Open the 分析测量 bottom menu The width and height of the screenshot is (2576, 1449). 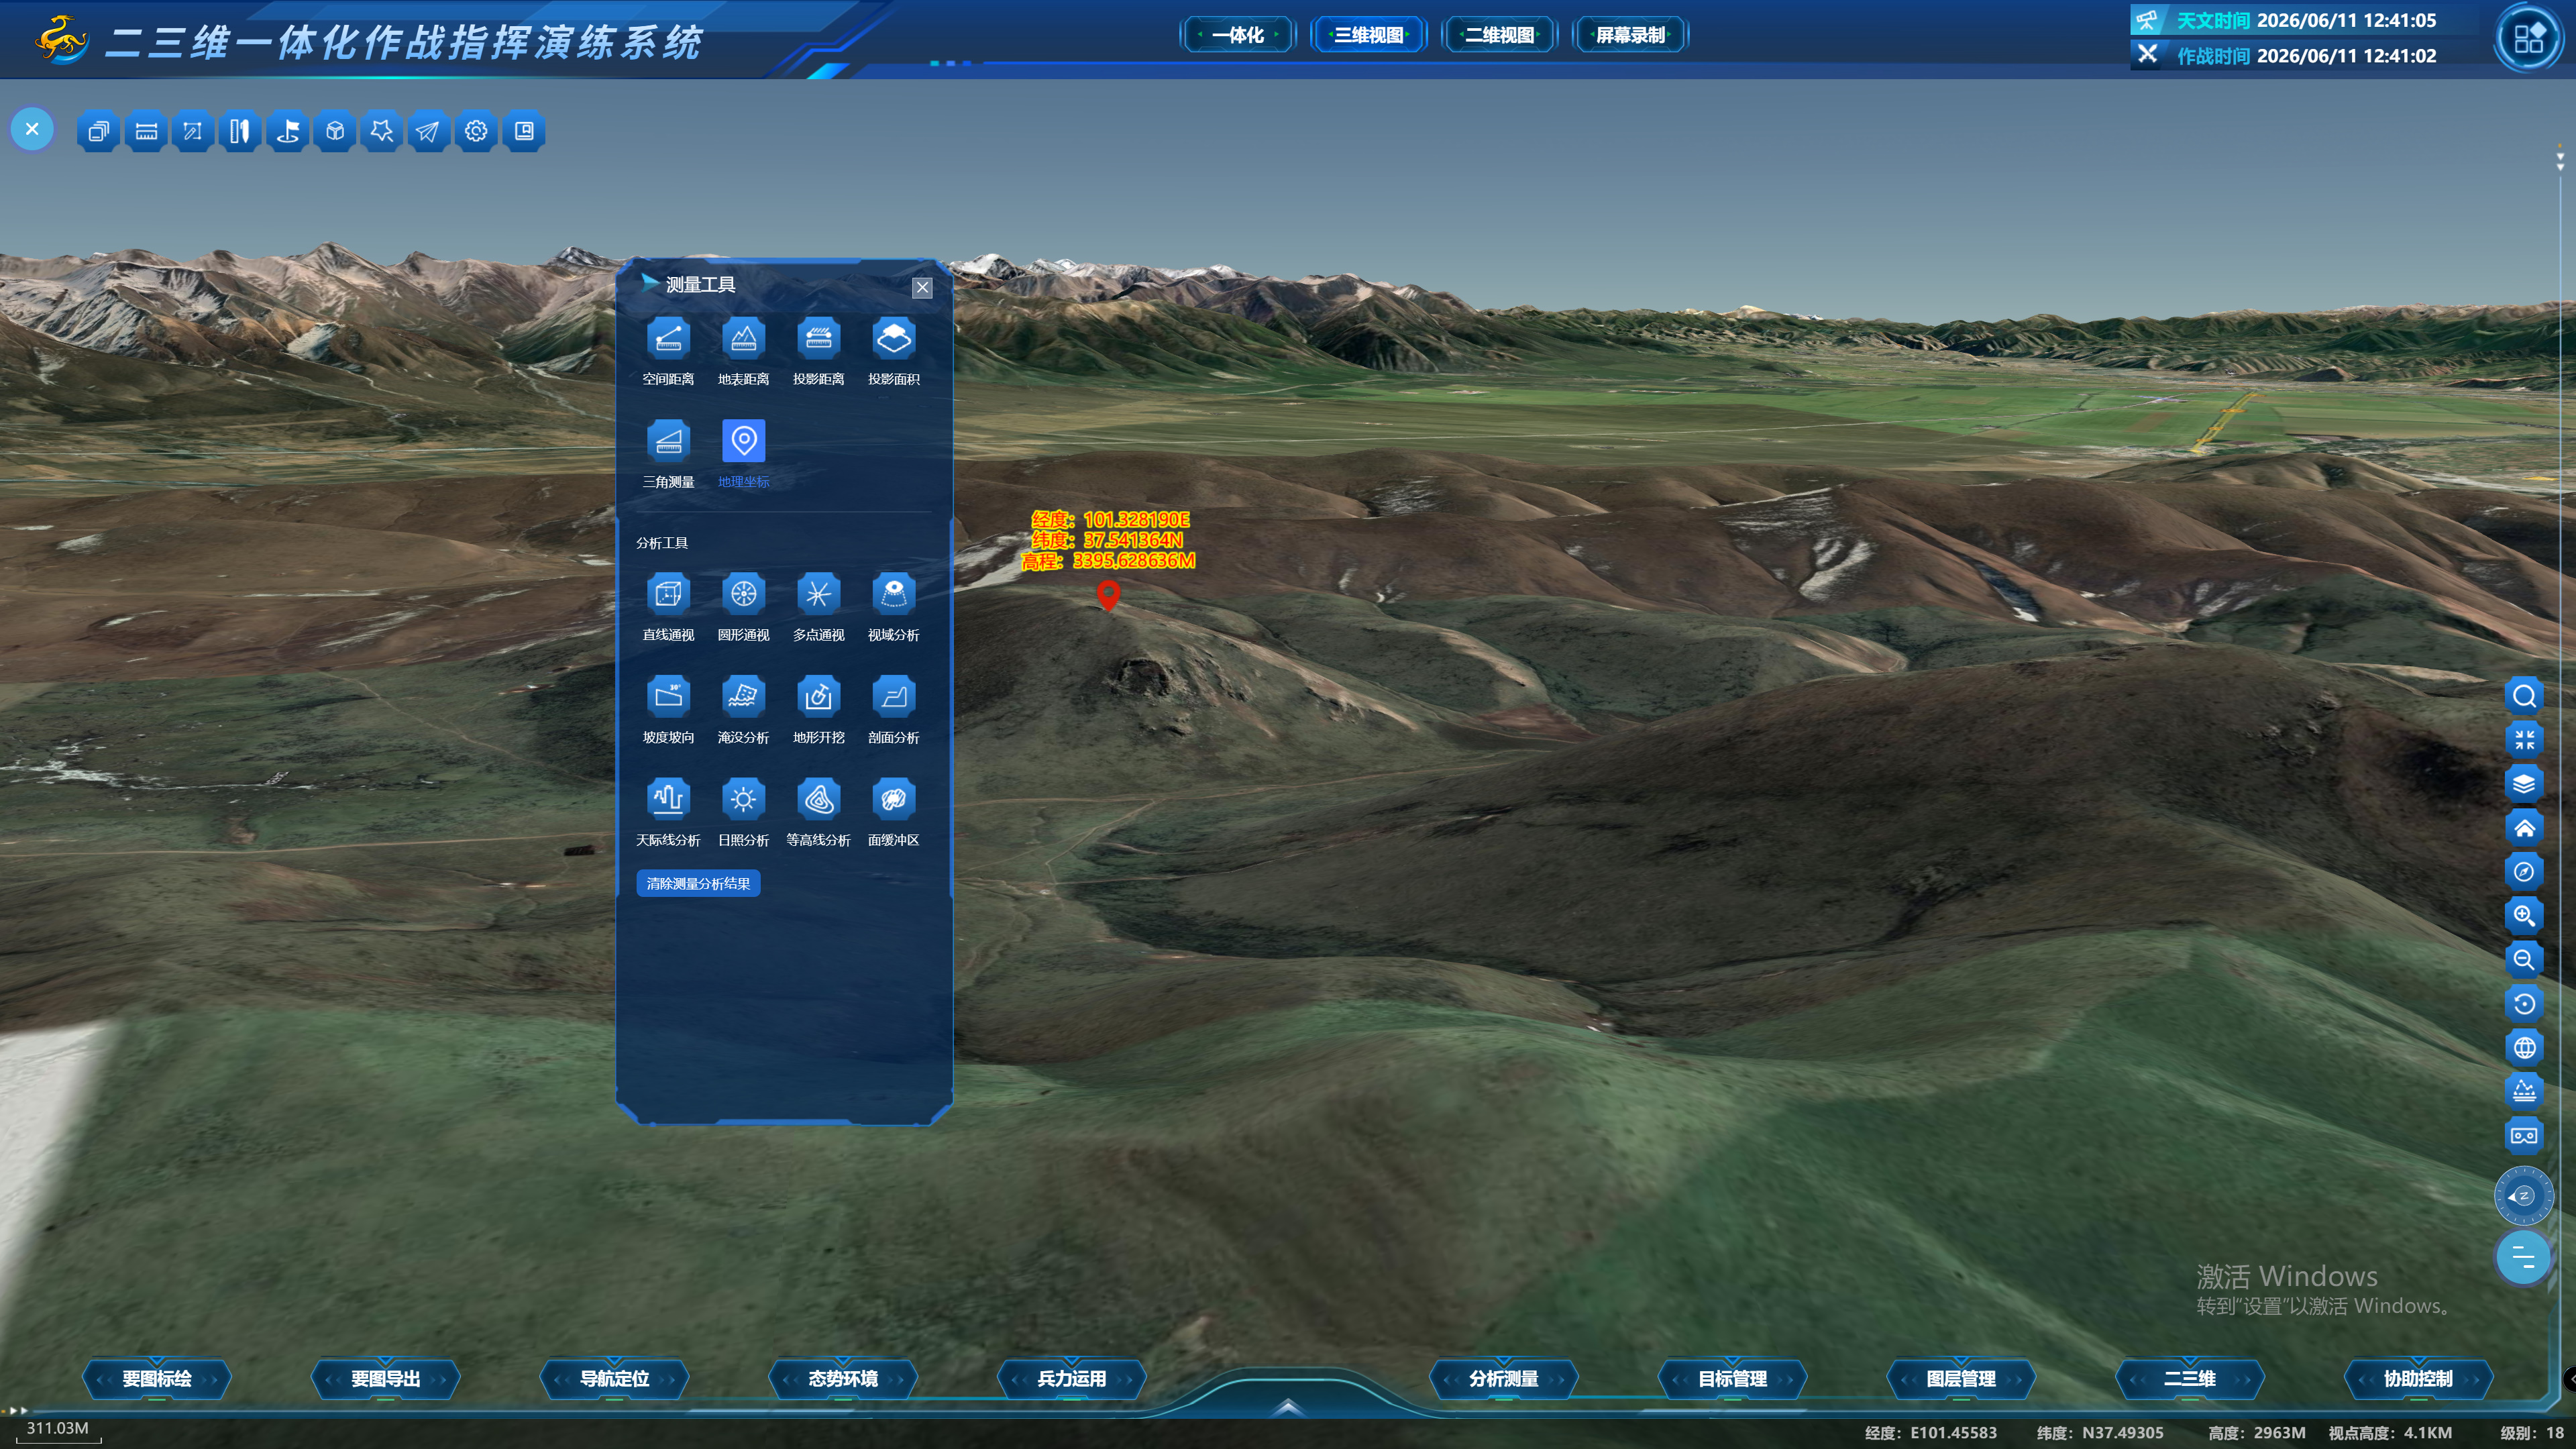click(1504, 1379)
